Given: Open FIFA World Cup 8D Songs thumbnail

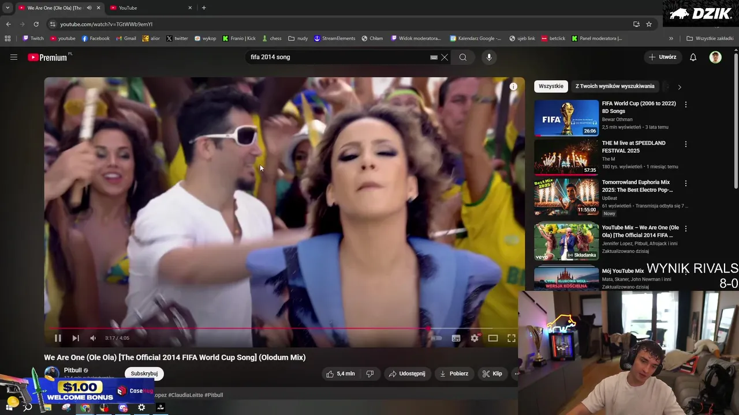Looking at the screenshot, I should (x=566, y=118).
